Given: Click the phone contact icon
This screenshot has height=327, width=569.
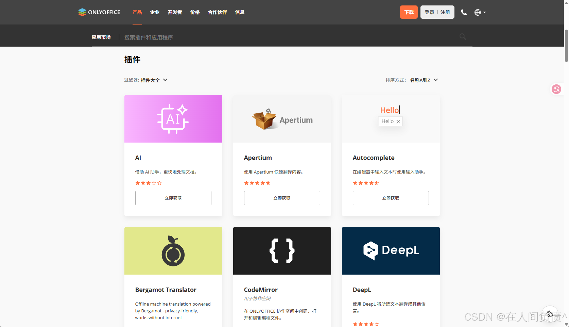Looking at the screenshot, I should tap(464, 12).
